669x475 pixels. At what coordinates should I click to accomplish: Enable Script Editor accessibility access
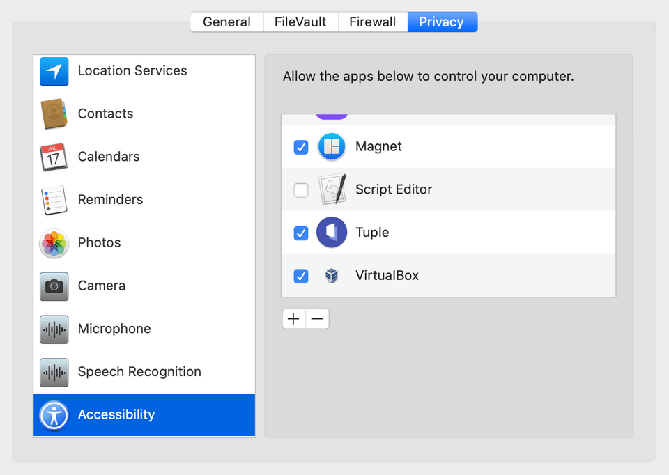tap(300, 189)
